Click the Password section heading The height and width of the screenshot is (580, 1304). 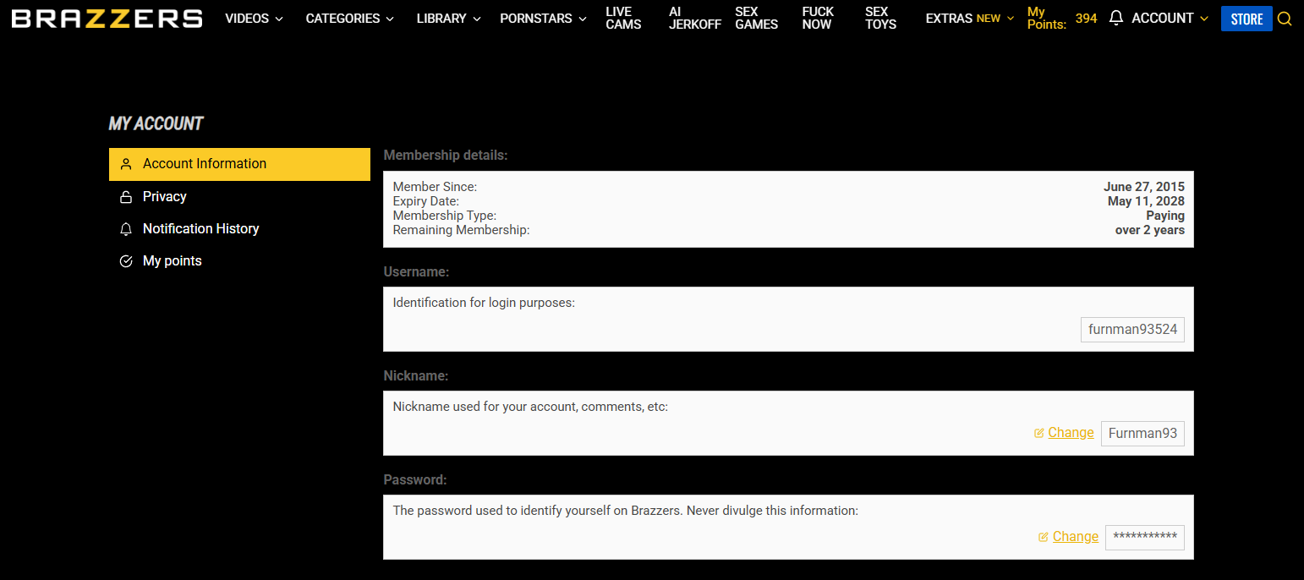click(x=415, y=480)
